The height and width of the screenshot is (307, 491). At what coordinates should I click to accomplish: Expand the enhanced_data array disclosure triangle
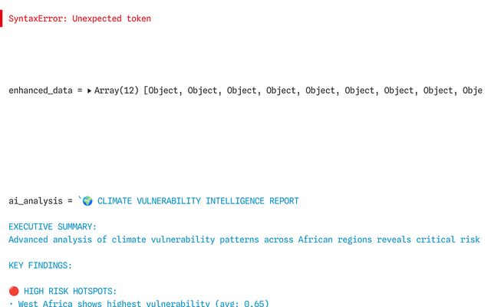tap(89, 91)
